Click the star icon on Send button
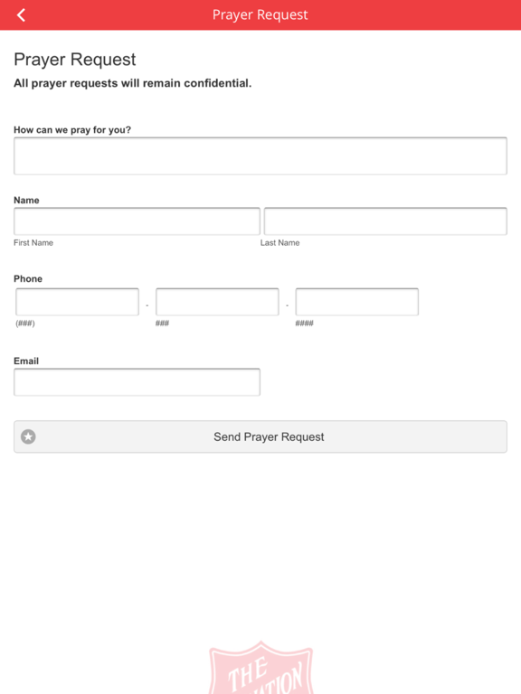 [x=28, y=436]
